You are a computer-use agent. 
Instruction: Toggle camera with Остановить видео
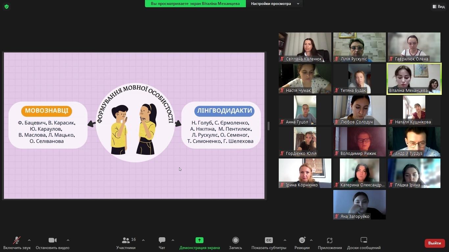[53, 241]
